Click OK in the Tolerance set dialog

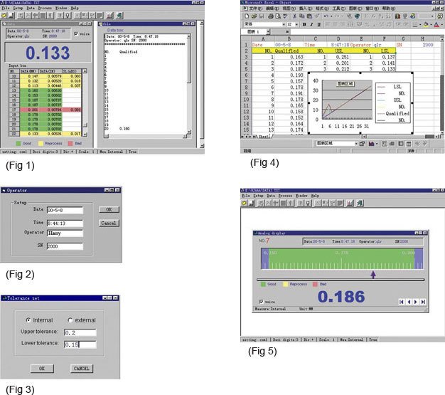pos(42,368)
